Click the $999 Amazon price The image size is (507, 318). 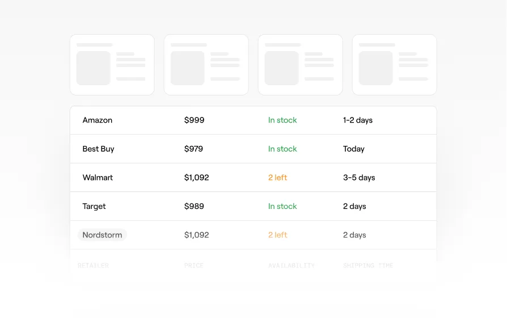[195, 120]
